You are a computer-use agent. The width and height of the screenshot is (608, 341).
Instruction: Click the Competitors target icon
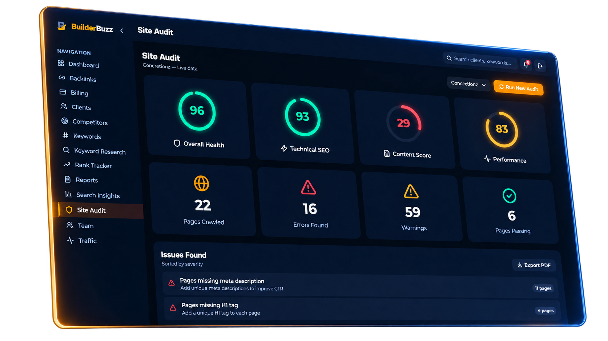[x=65, y=121]
